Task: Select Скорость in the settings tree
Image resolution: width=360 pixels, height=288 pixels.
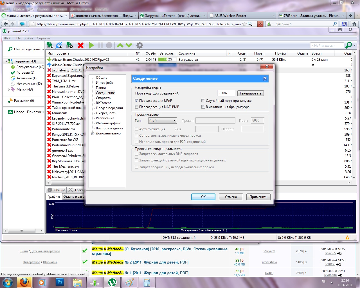Action: (x=103, y=98)
